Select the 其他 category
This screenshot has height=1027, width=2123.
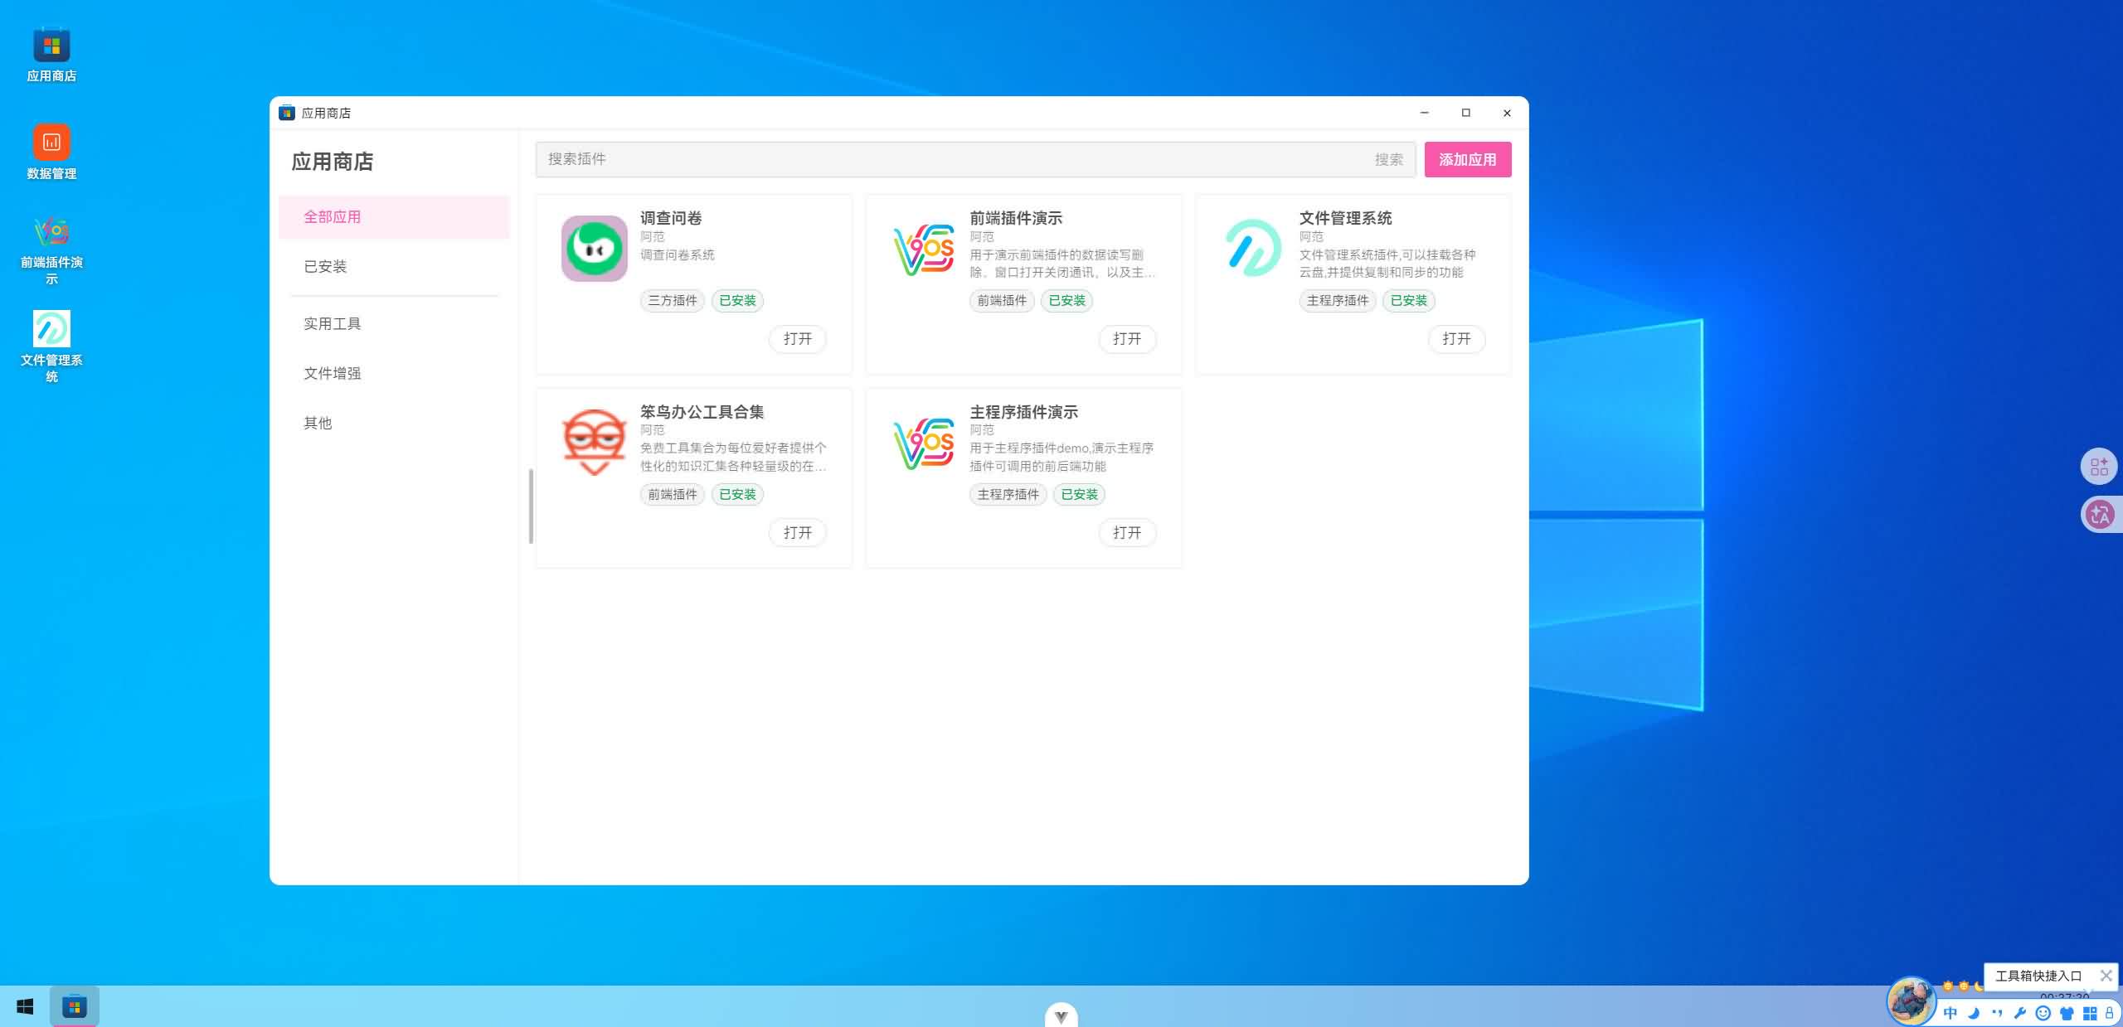(x=394, y=424)
